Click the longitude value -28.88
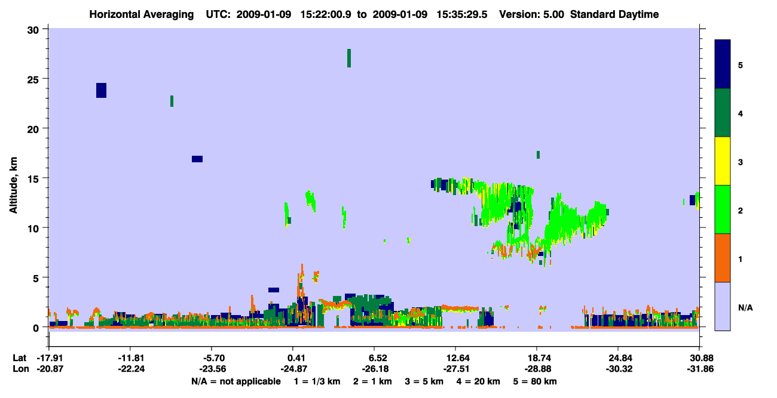This screenshot has height=398, width=777. pyautogui.click(x=537, y=369)
